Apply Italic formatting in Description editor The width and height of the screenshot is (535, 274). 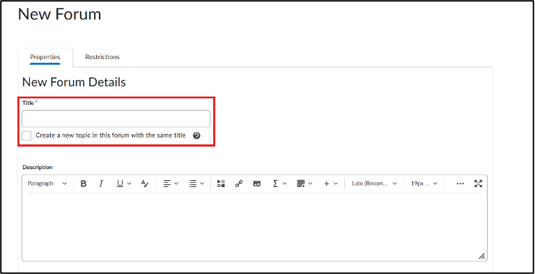coord(101,184)
